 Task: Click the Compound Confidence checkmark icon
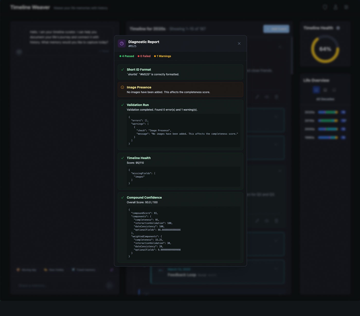pyautogui.click(x=122, y=198)
